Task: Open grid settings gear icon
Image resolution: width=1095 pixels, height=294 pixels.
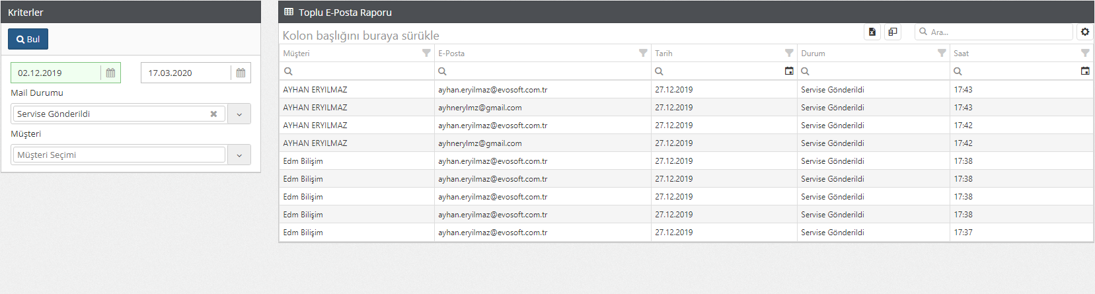Action: 1084,32
